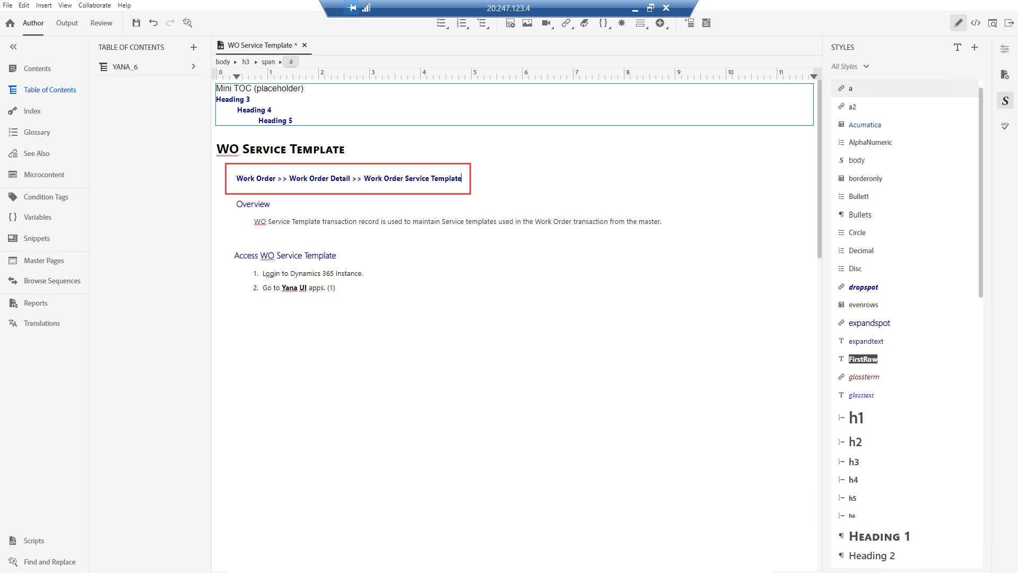Switch to the Output tab
Viewport: 1018px width, 573px height.
pos(66,23)
